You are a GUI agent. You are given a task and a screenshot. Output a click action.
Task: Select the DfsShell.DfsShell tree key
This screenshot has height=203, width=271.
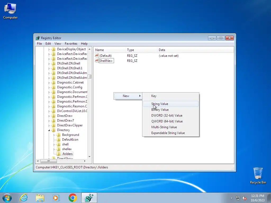tap(69, 63)
